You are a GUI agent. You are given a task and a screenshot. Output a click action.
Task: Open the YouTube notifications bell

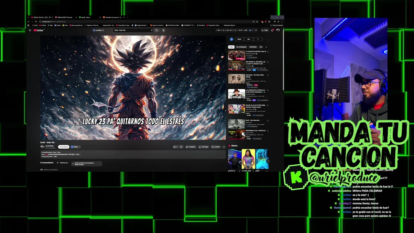272,30
